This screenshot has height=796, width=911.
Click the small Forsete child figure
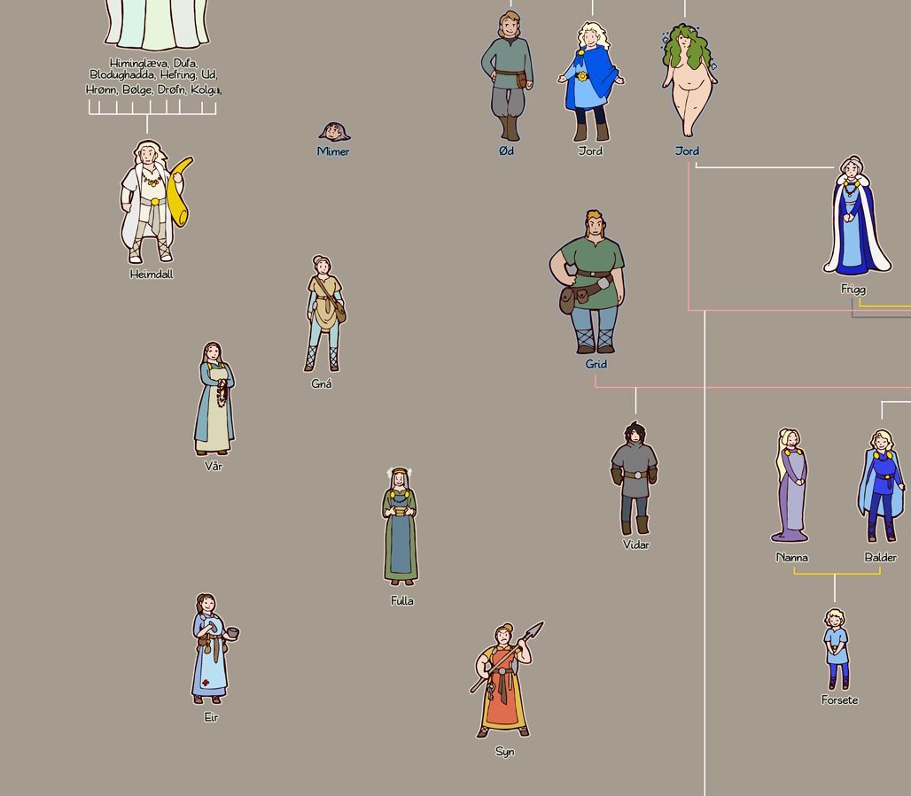[x=835, y=649]
